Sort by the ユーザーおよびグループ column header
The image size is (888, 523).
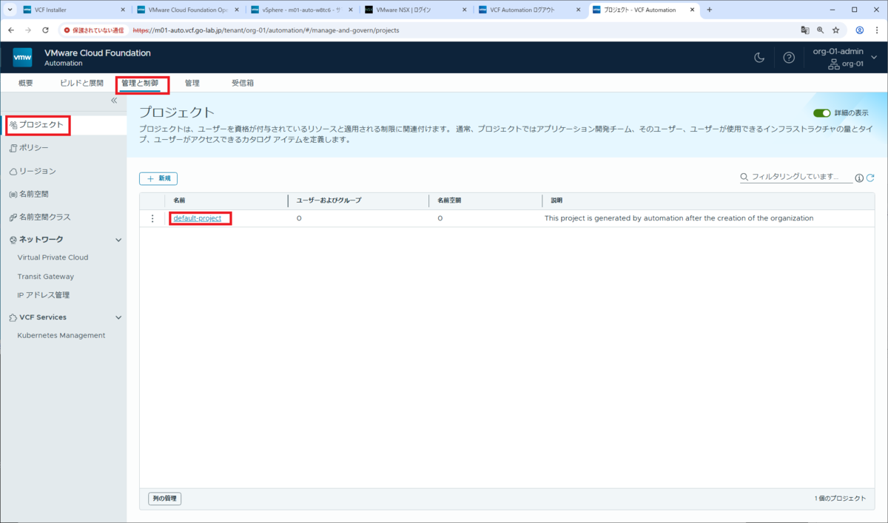329,200
